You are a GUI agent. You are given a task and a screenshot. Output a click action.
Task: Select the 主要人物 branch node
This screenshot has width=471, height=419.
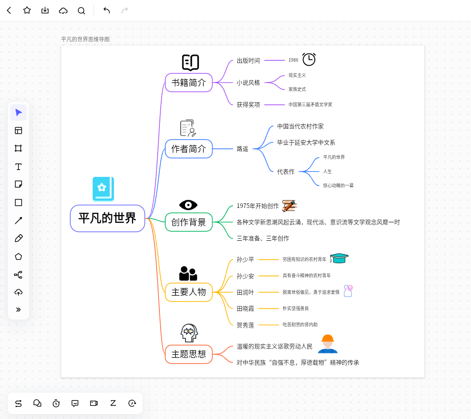coord(189,292)
